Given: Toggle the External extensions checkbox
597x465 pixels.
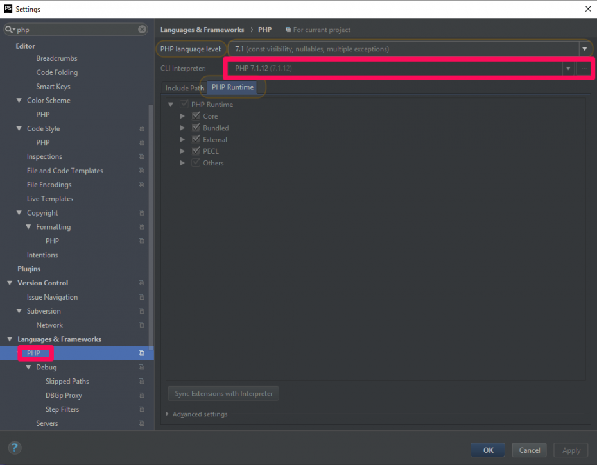Looking at the screenshot, I should point(196,139).
